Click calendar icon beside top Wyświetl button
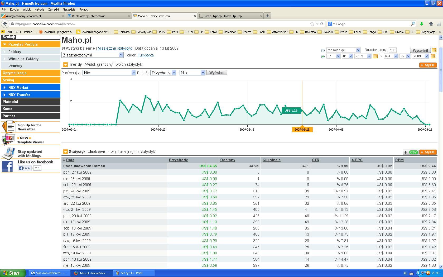Viewport: 443px width, 277px height. click(434, 50)
